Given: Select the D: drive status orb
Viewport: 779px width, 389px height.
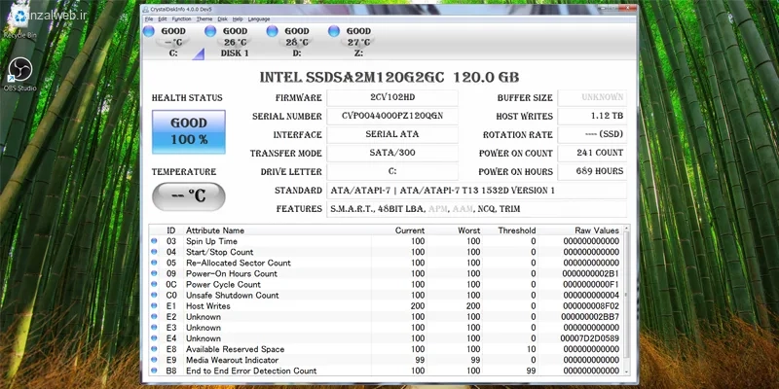Looking at the screenshot, I should (x=272, y=31).
